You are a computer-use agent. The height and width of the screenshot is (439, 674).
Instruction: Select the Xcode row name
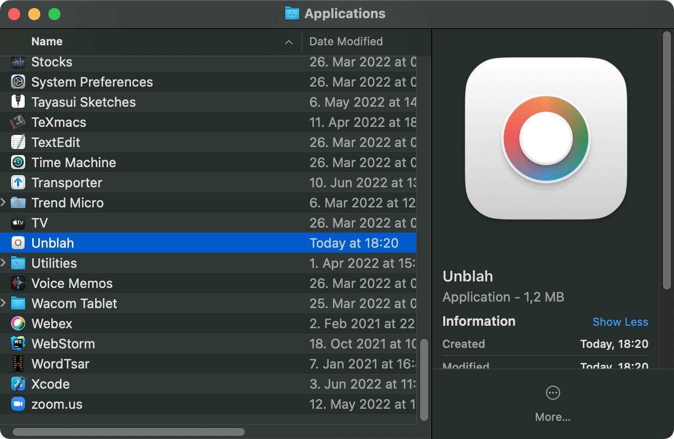(51, 384)
